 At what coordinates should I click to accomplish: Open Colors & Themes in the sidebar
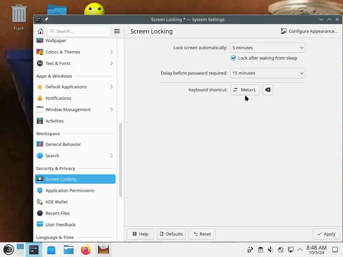pos(75,52)
